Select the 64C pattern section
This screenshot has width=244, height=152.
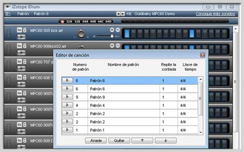pos(101,22)
